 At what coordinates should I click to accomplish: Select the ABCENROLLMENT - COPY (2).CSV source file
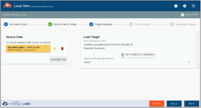pyautogui.click(x=28, y=49)
